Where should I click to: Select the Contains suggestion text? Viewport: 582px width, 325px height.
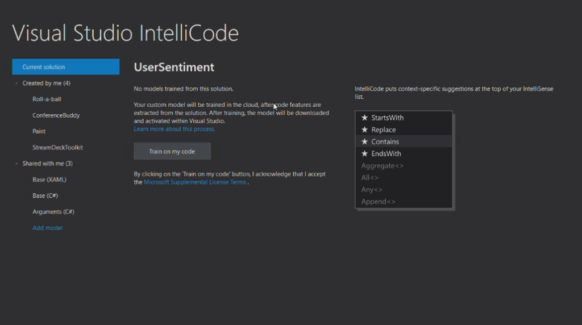385,141
